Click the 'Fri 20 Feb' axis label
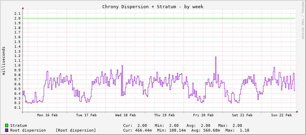 click(x=203, y=115)
